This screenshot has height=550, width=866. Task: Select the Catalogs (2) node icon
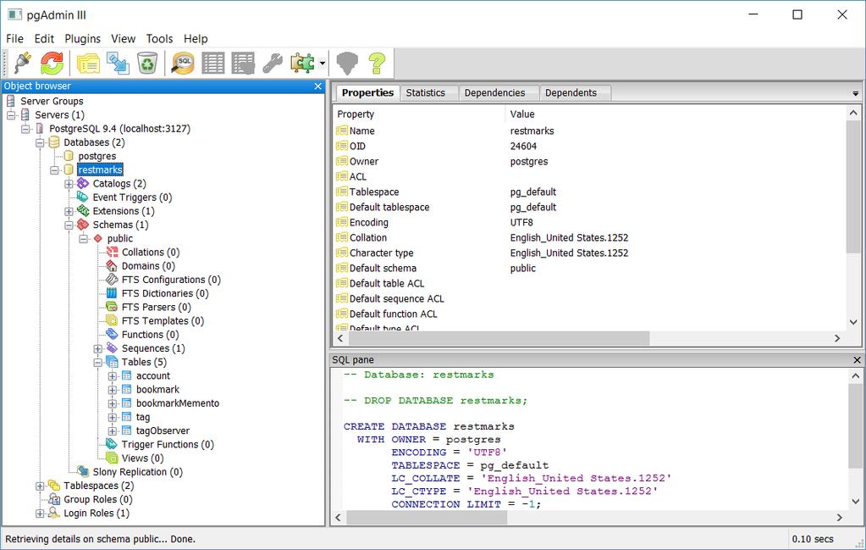pyautogui.click(x=83, y=183)
